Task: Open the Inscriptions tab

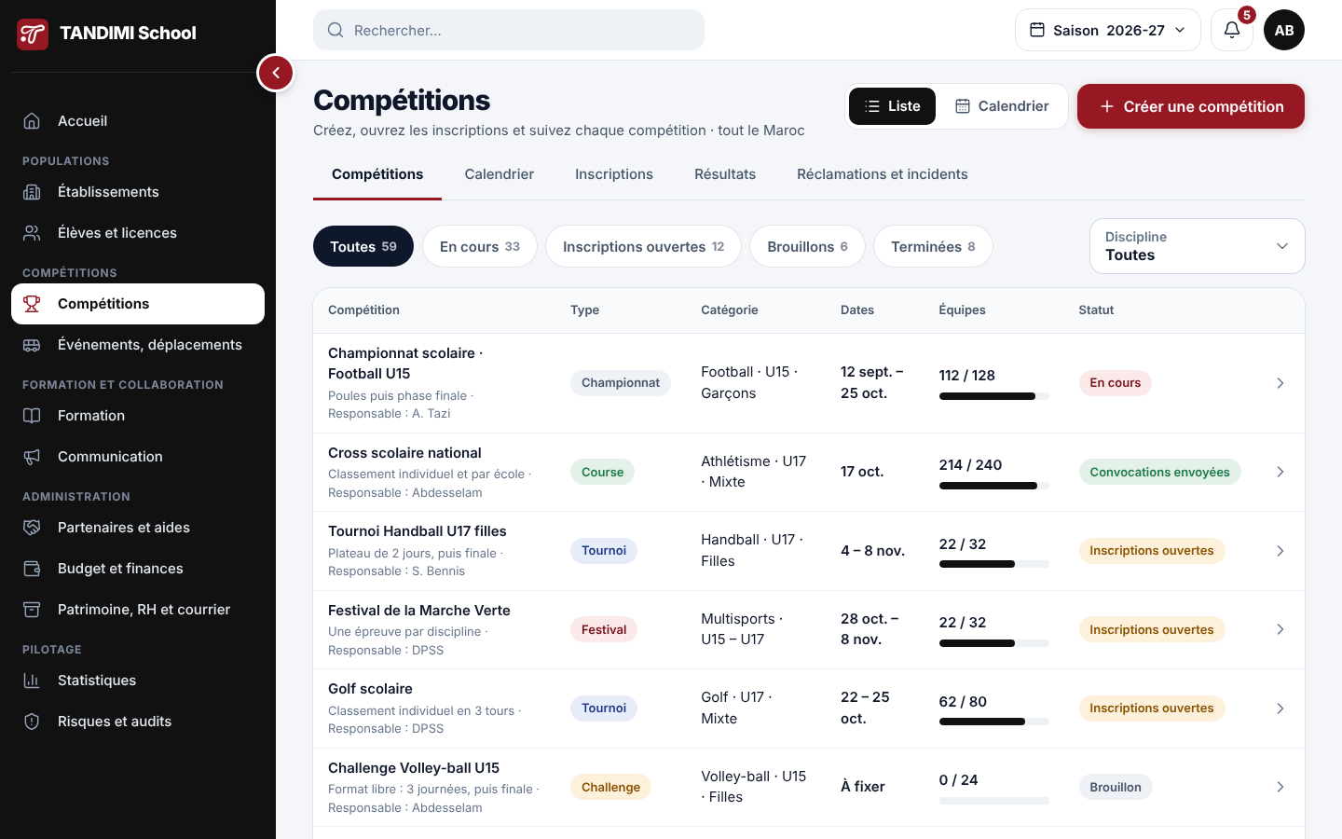Action: [x=614, y=174]
